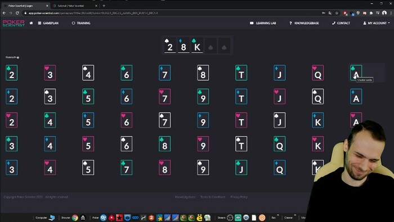The height and width of the screenshot is (222, 394).
Task: Go to the home icon in the navbar
Action: pos(31,23)
